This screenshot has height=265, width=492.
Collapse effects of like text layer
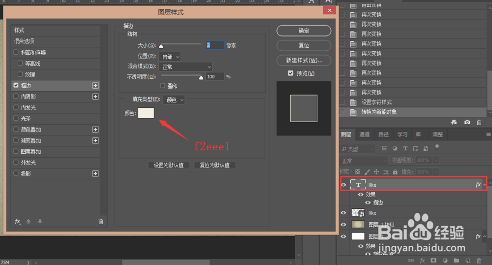(485, 185)
